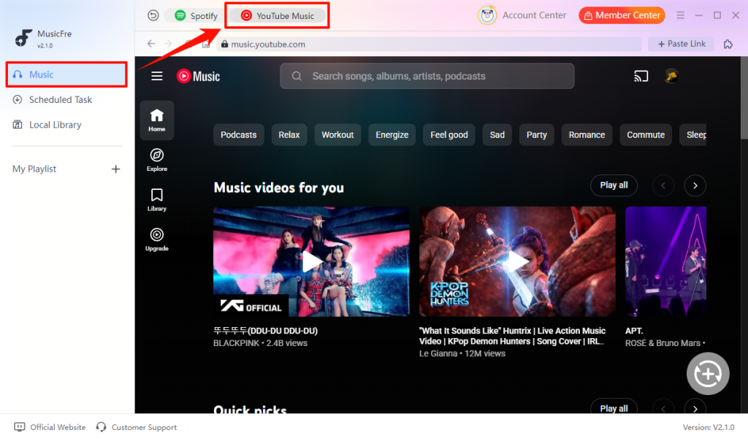Click the YouTube Music logo
This screenshot has height=441, width=748.
pos(198,76)
